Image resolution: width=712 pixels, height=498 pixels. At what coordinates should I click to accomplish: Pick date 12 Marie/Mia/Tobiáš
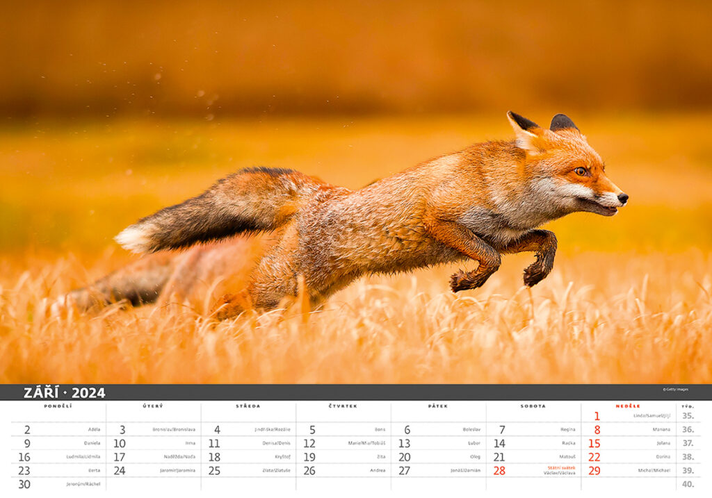[x=309, y=443]
